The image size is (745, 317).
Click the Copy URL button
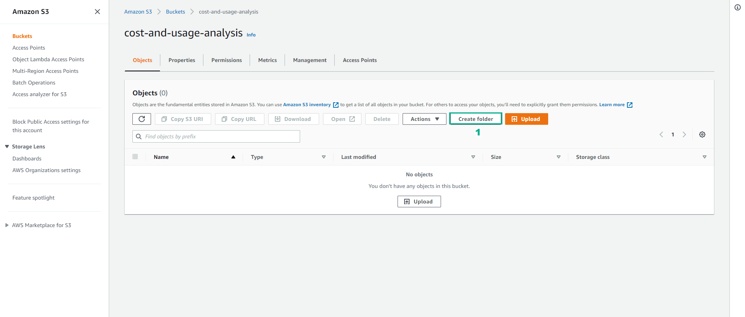pyautogui.click(x=240, y=119)
